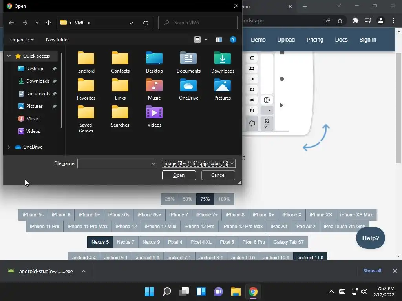Screen dimensions: 402x301
Task: Select iPhone 12 Pro device
Action: pyautogui.click(x=199, y=227)
